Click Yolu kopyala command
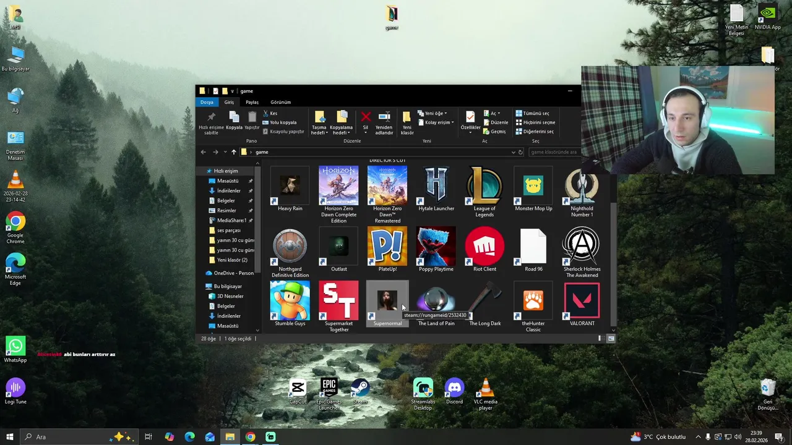 280,122
